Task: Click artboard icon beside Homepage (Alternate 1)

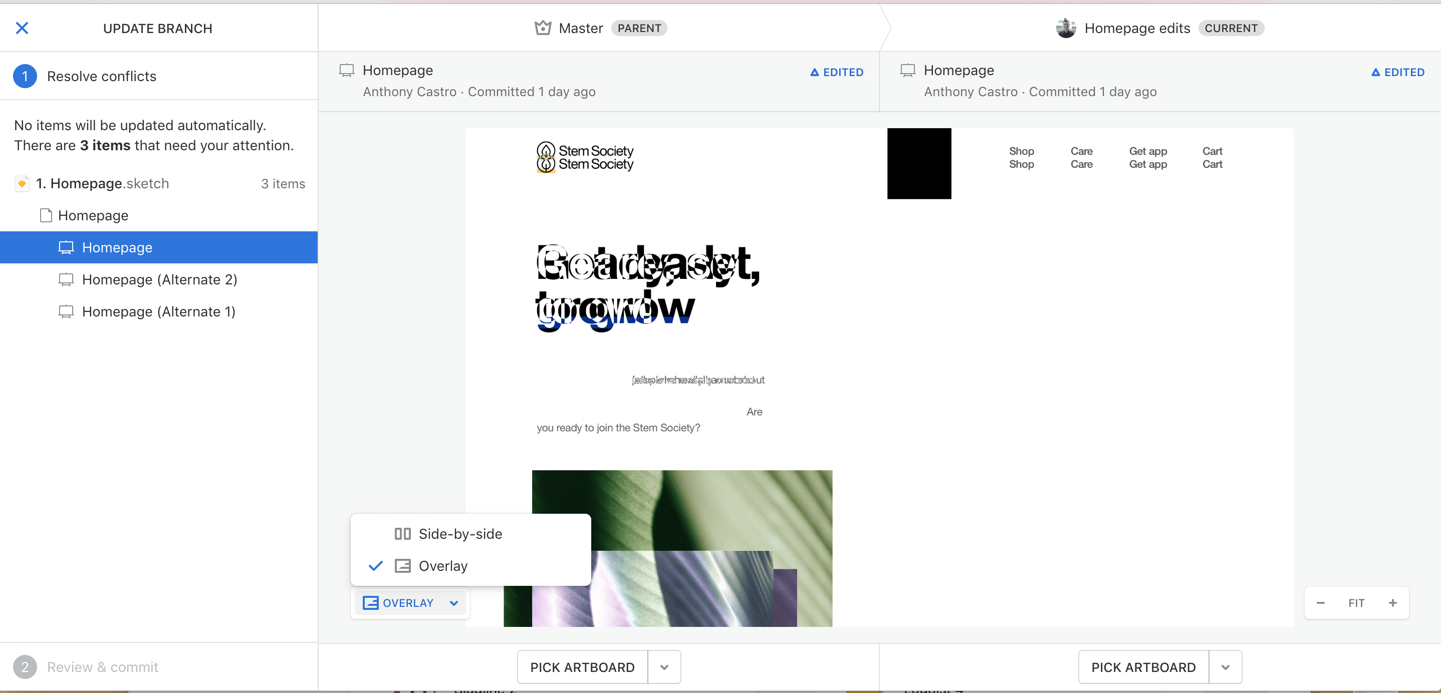Action: (66, 312)
